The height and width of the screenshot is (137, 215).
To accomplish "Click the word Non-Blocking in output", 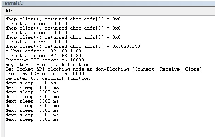I will [112, 69].
